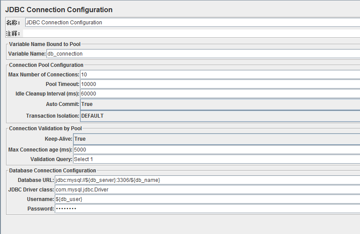Click the Max Number of Connections field

tap(220, 75)
